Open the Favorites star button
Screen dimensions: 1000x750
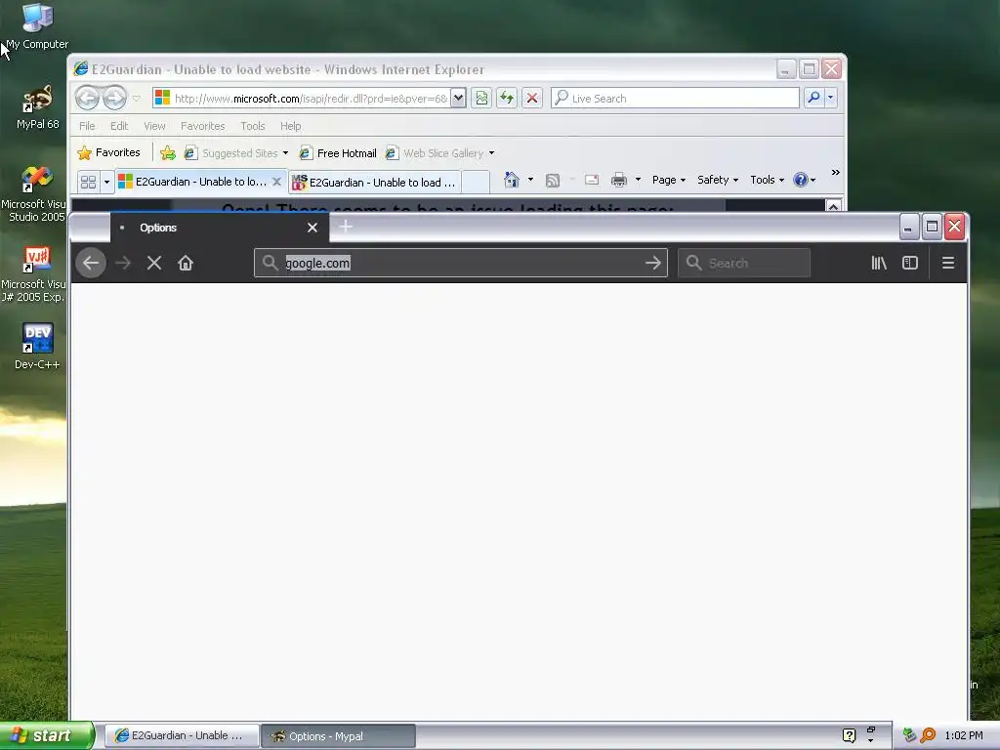108,153
